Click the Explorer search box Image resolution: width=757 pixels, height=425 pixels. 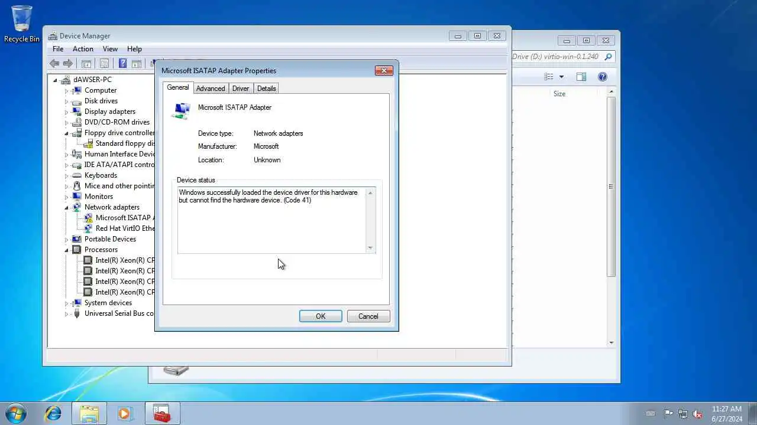(556, 57)
